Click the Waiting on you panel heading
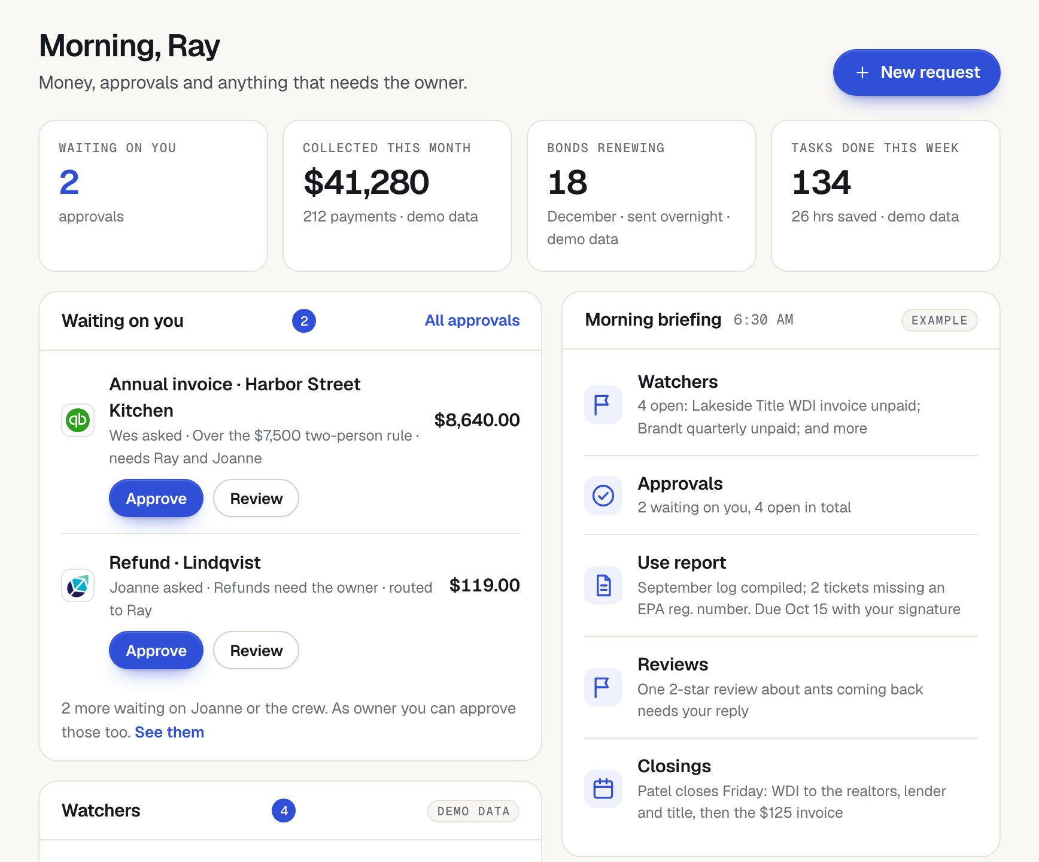 coord(123,321)
